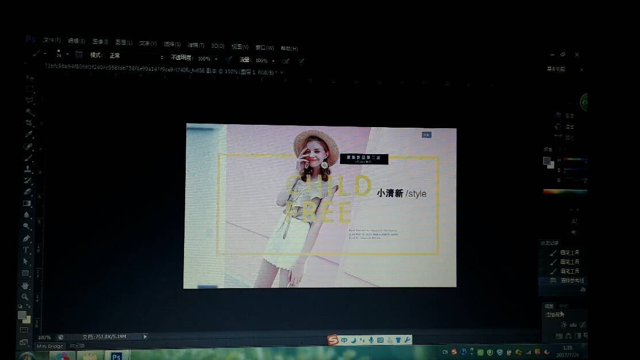The image size is (640, 360).
Task: Open the 文字(Y) menu
Action: (148, 43)
